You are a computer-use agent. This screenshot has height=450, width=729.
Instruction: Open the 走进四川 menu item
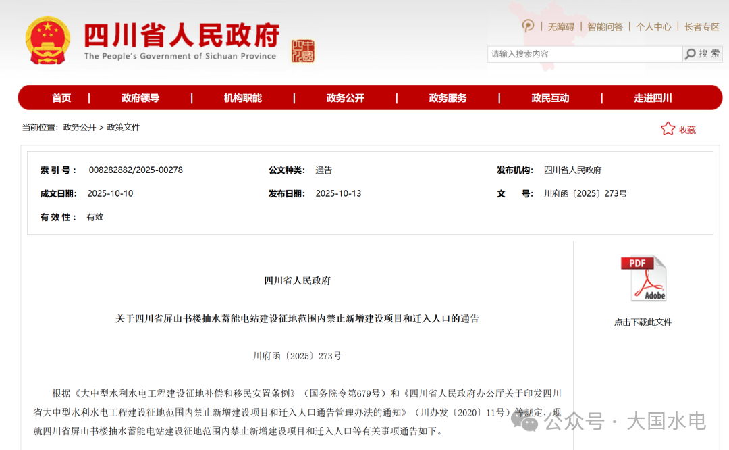[x=653, y=98]
